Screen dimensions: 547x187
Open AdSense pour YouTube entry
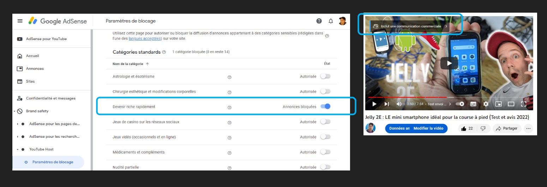click(x=46, y=39)
